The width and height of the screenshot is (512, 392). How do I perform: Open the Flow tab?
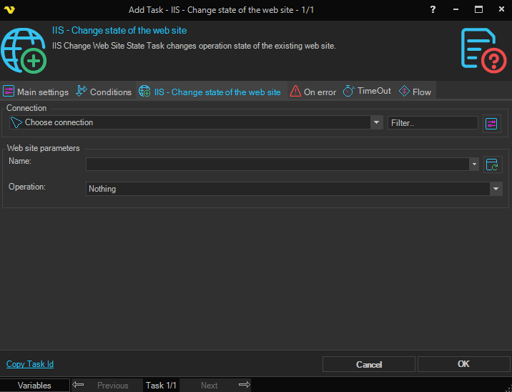point(415,92)
